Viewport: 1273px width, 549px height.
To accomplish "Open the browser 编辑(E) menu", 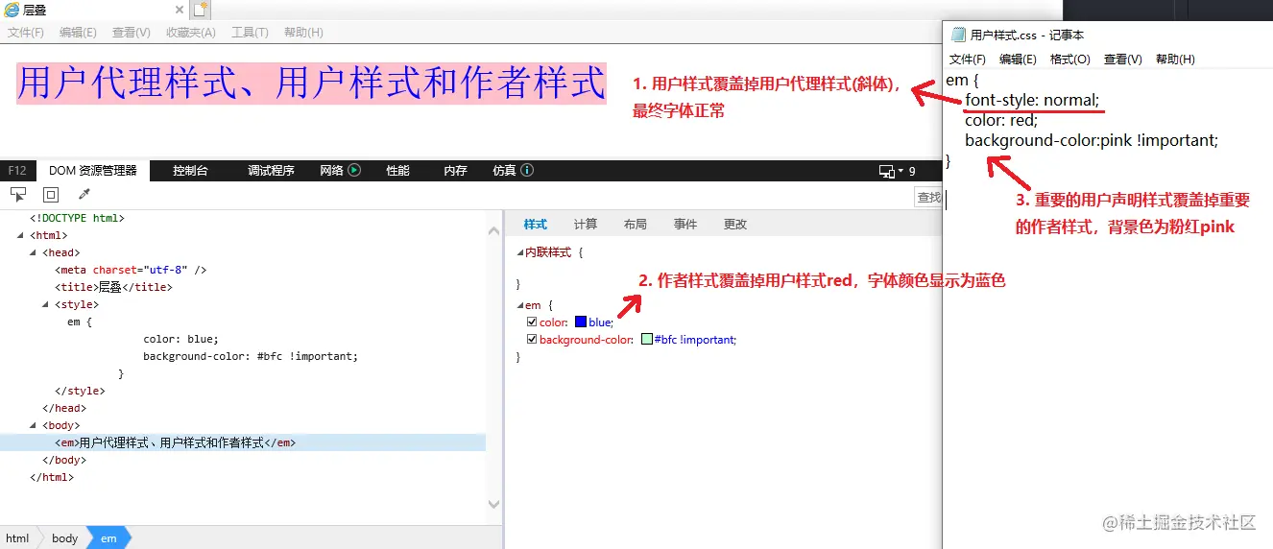I will coord(78,33).
